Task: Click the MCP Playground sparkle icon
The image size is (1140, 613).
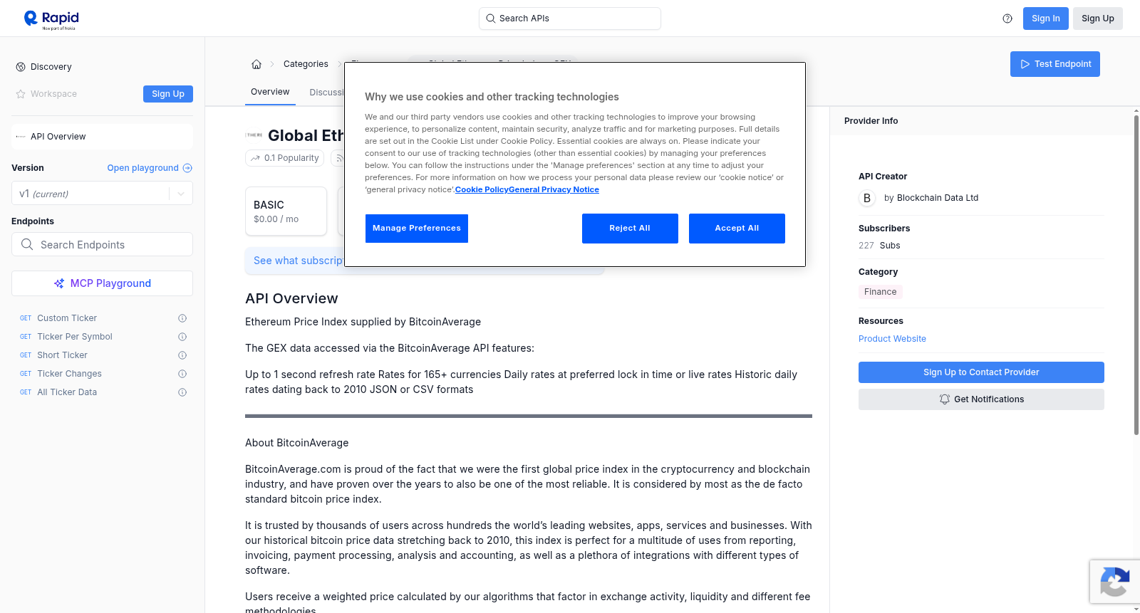Action: (59, 283)
